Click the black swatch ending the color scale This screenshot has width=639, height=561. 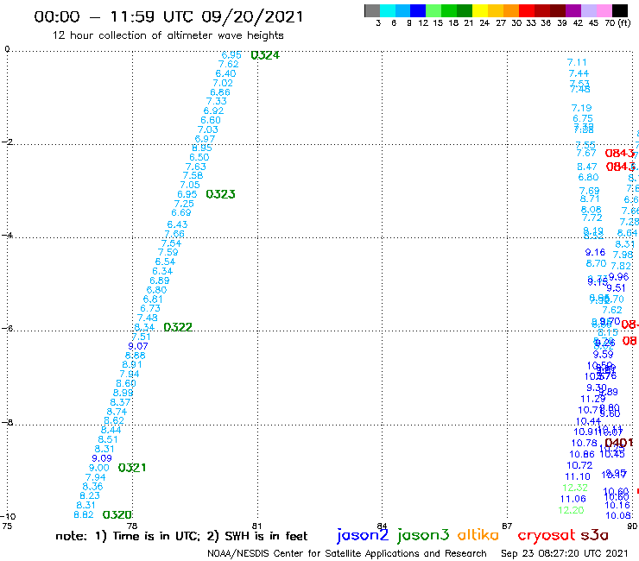[x=619, y=11]
